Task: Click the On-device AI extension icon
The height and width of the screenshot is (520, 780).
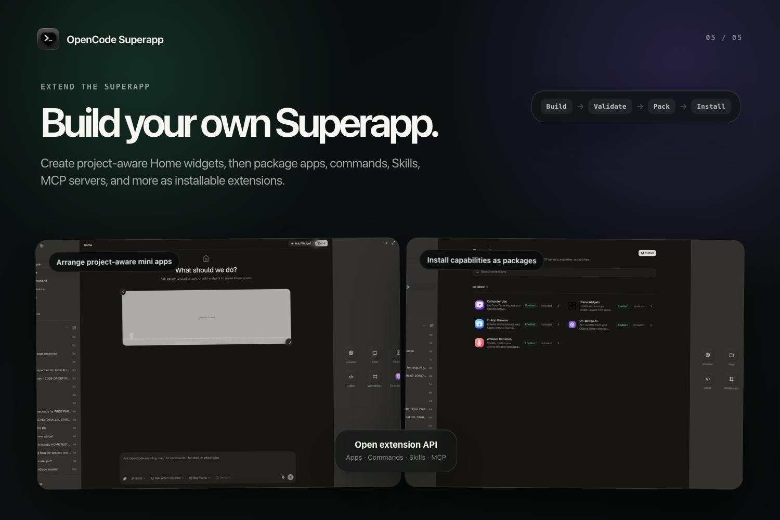Action: click(572, 324)
